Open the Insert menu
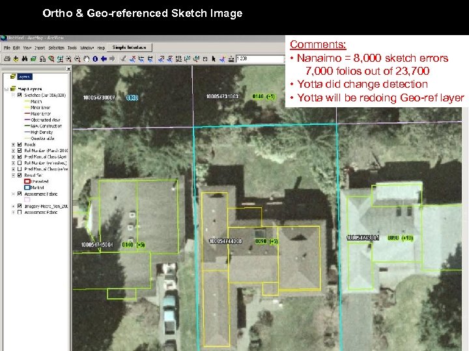This screenshot has height=351, width=469. 40,47
